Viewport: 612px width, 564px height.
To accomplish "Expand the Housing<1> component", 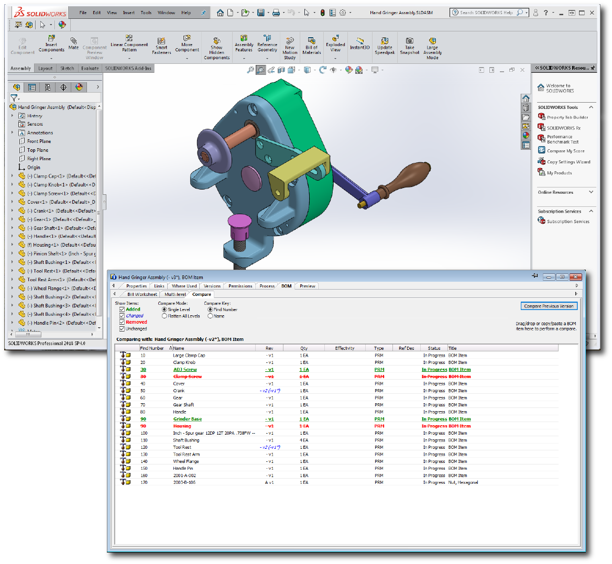I will [x=12, y=245].
